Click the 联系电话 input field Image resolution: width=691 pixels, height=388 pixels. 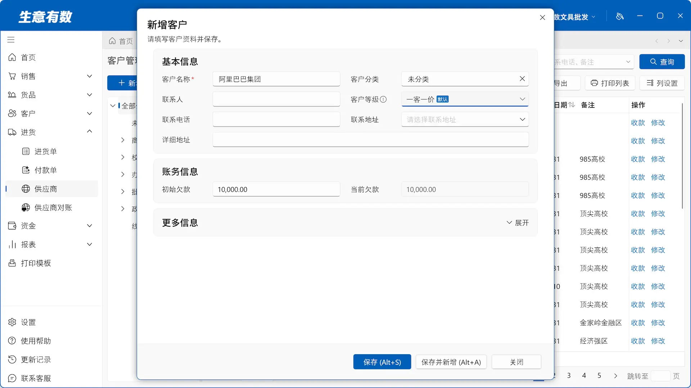(x=276, y=119)
